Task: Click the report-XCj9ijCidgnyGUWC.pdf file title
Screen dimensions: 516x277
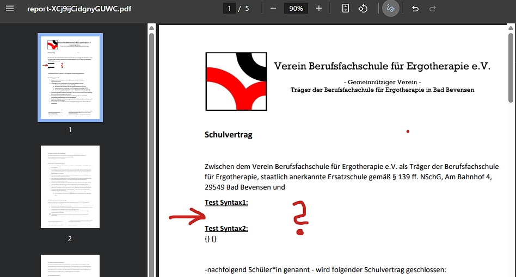Action: click(79, 9)
